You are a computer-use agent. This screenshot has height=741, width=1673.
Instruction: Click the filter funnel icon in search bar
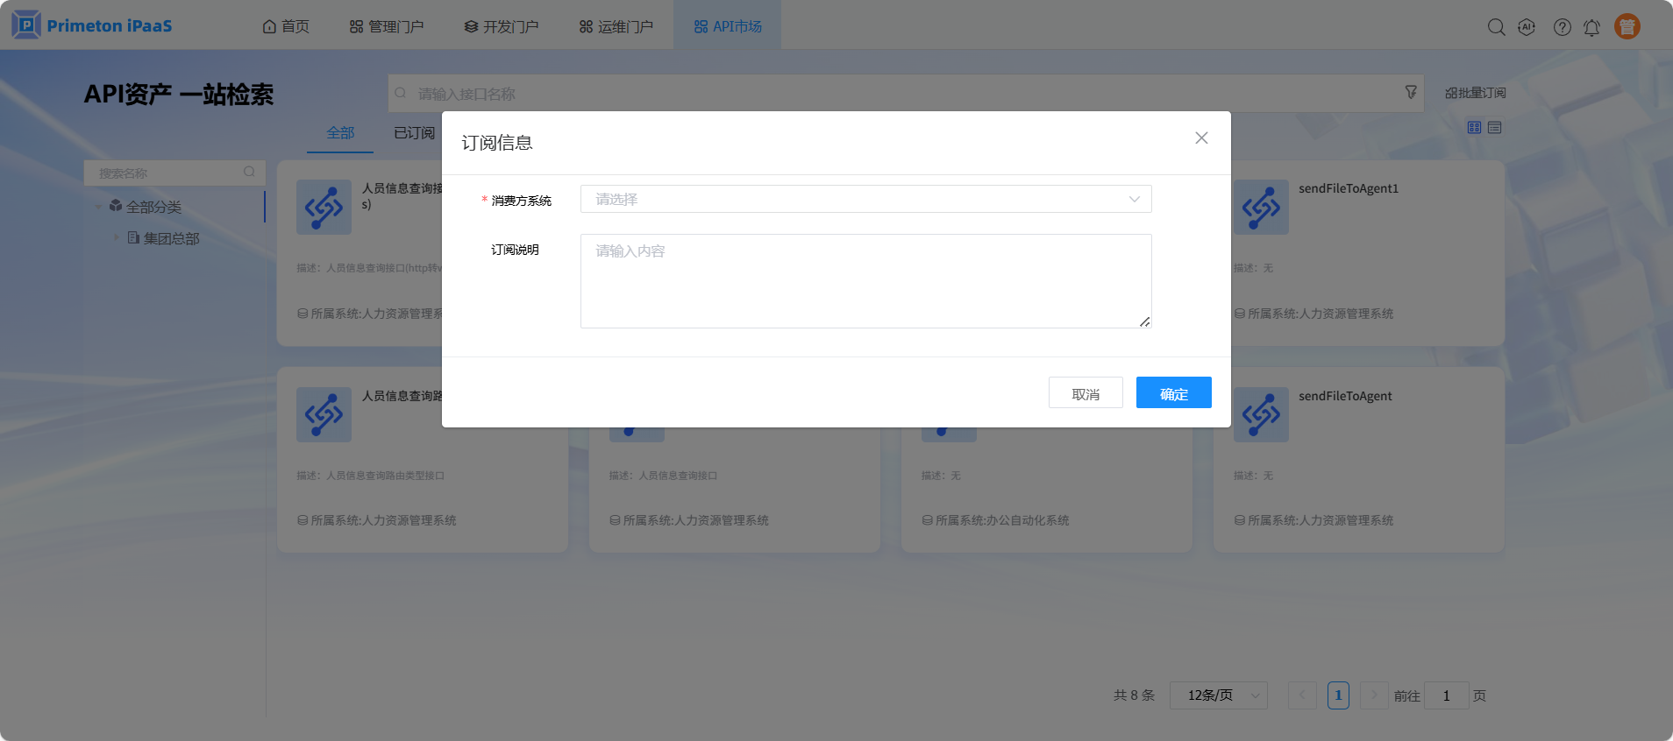pyautogui.click(x=1411, y=92)
